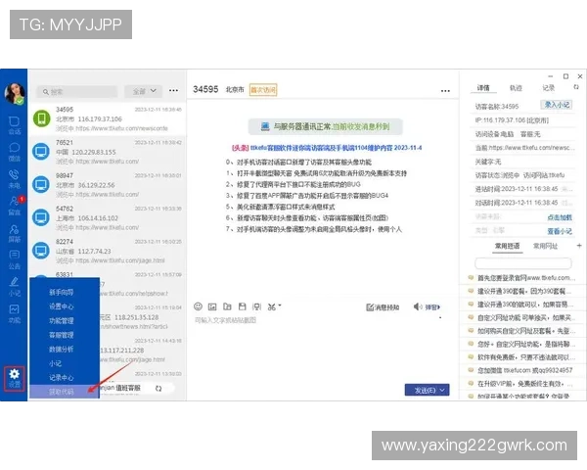The height and width of the screenshot is (470, 587).
Task: Select 数据分析 in the settings menu
Action: pos(61,350)
